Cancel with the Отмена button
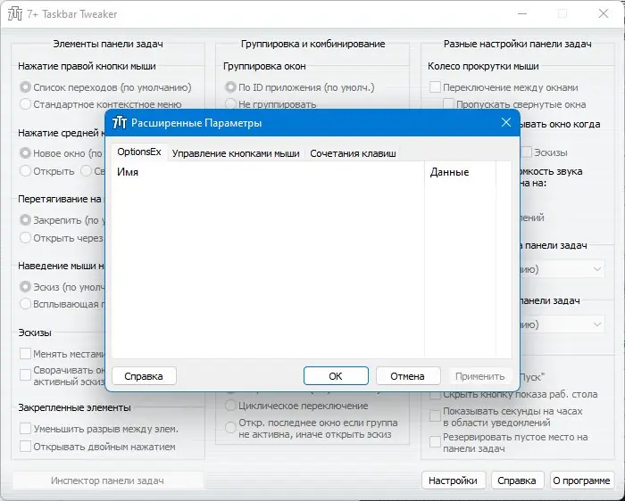The width and height of the screenshot is (625, 501). (x=408, y=376)
